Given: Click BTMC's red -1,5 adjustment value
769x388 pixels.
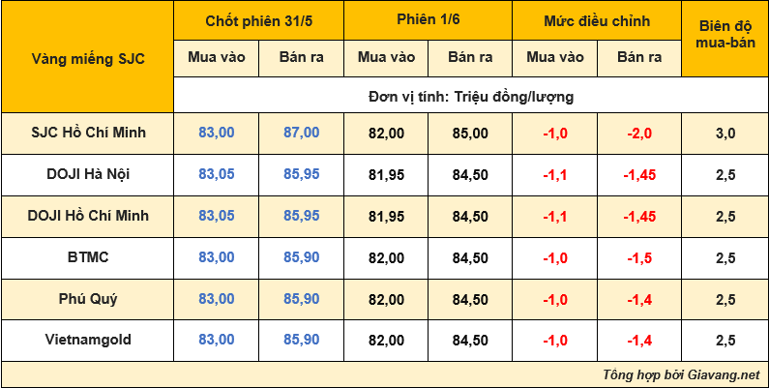Looking at the screenshot, I should coord(639,257).
